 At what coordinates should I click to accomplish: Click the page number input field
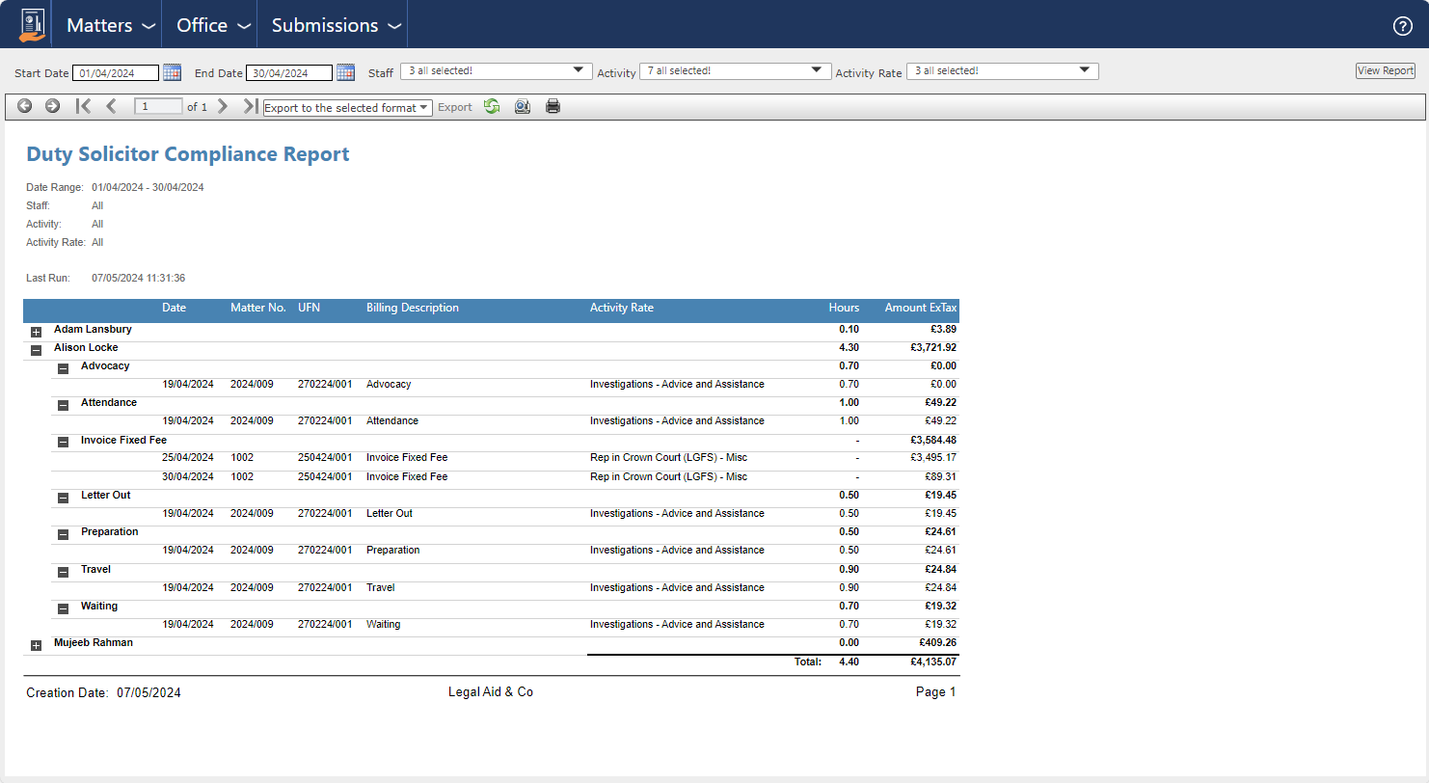coord(158,107)
